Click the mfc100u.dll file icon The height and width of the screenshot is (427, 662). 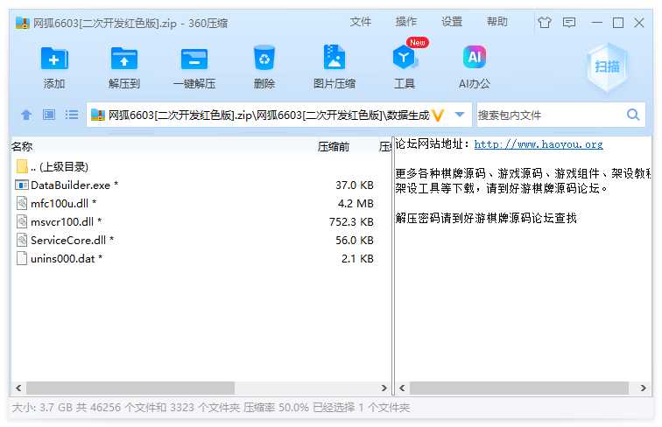22,203
